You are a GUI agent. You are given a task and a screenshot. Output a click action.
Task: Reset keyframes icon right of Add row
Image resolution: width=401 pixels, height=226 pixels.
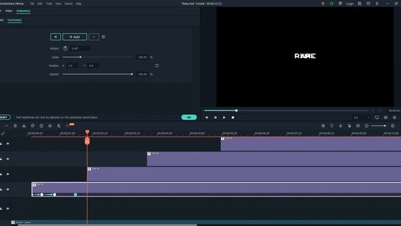tap(103, 37)
